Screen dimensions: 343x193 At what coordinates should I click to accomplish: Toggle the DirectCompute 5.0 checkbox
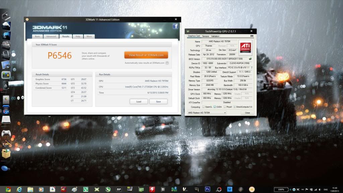click(x=234, y=107)
